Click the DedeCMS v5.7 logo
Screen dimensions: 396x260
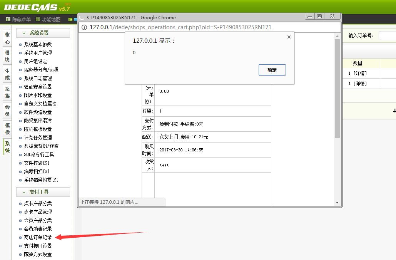click(x=37, y=8)
